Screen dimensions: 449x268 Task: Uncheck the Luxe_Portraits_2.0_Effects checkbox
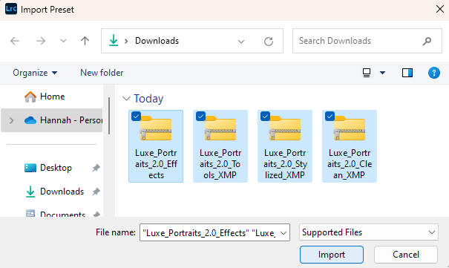tap(136, 117)
